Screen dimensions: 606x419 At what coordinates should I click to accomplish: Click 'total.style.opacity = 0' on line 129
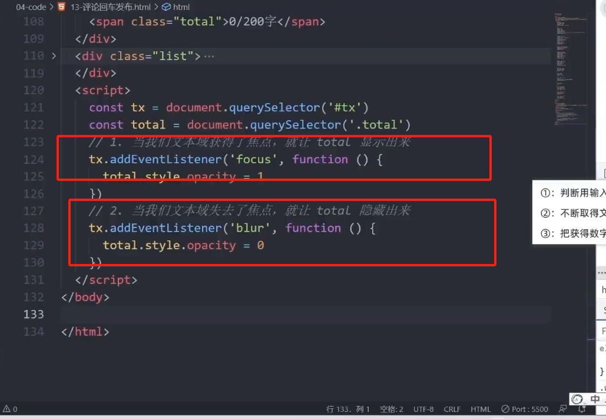pyautogui.click(x=184, y=245)
